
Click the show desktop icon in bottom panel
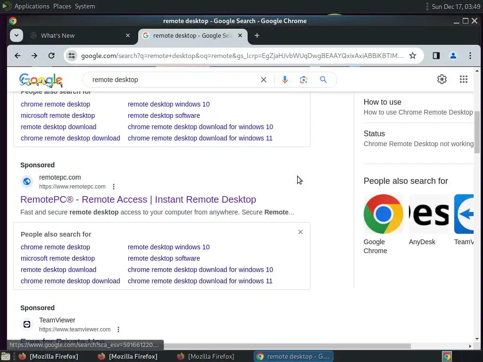click(x=6, y=356)
